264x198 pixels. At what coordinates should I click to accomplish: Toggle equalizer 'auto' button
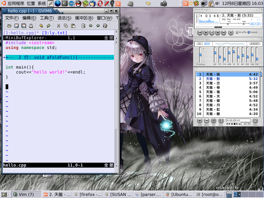coord(207,44)
